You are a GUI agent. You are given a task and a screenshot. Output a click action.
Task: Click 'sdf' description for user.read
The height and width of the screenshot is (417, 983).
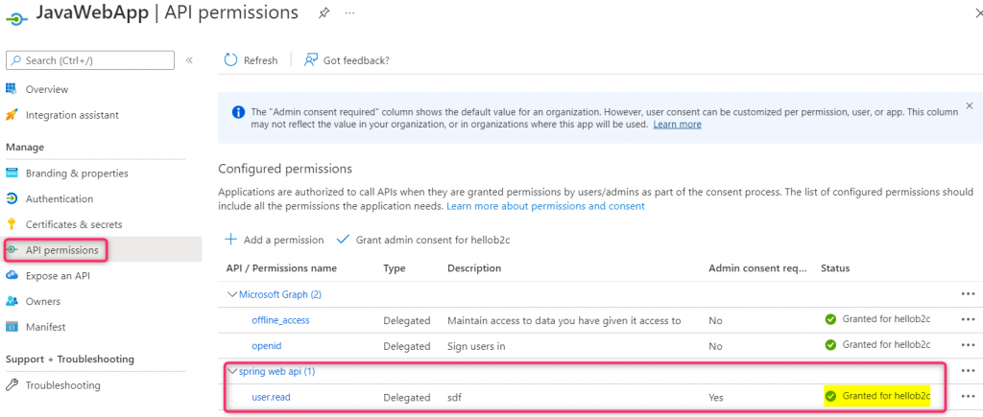(x=455, y=397)
